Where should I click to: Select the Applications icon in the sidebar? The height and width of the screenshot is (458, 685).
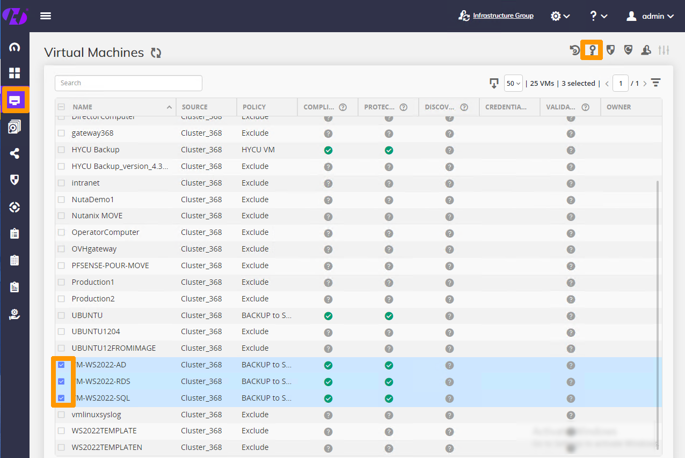coord(14,127)
